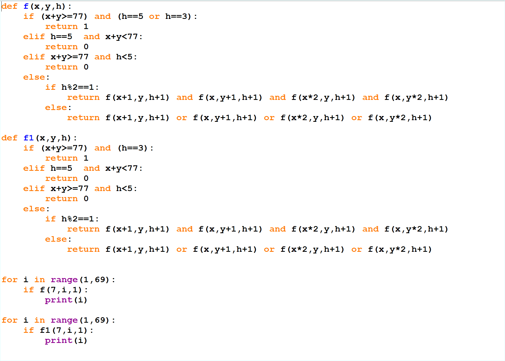Click 'return 1' inside function f1
Screen dimensions: 505x361
pos(67,158)
